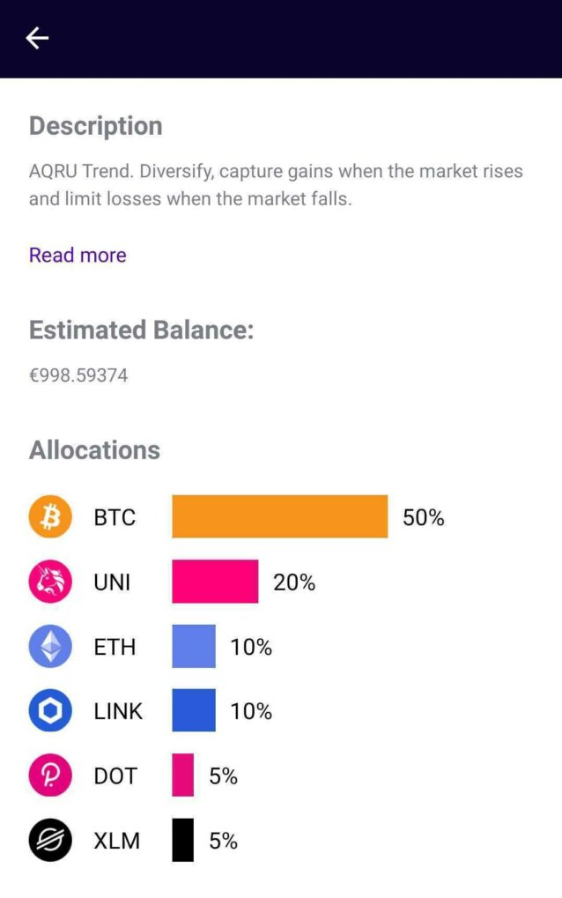Click the Estimated Balance amount

78,375
